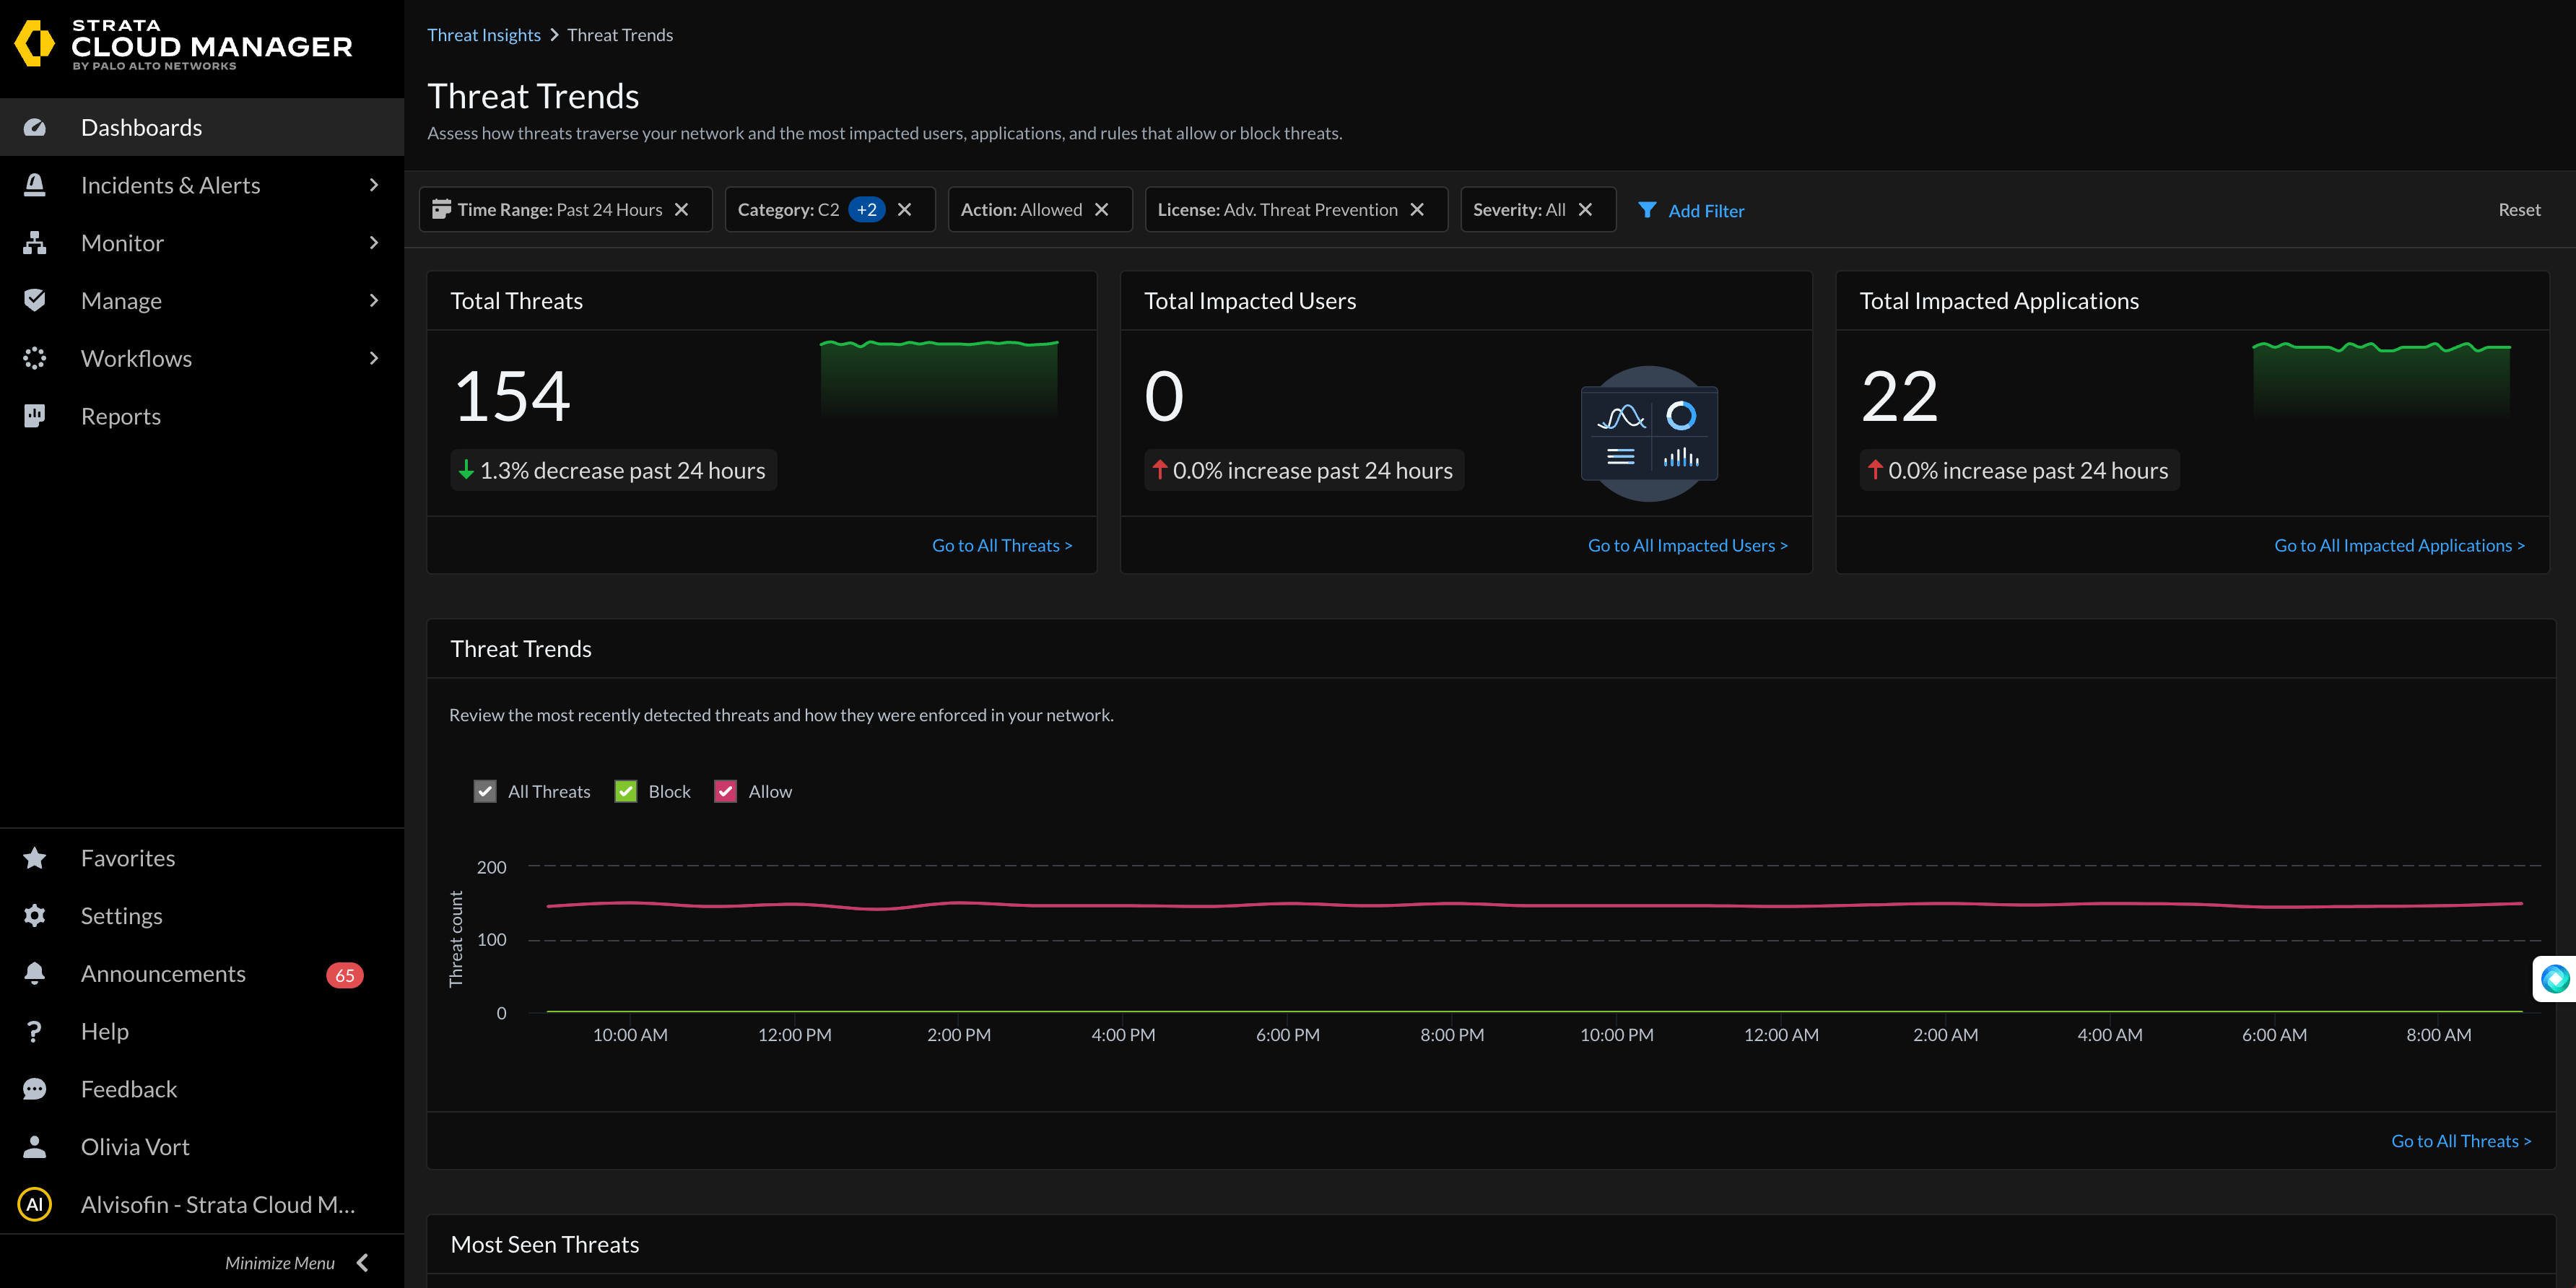The height and width of the screenshot is (1288, 2576).
Task: Toggle the Block checkbox in Threat Trends
Action: (626, 791)
